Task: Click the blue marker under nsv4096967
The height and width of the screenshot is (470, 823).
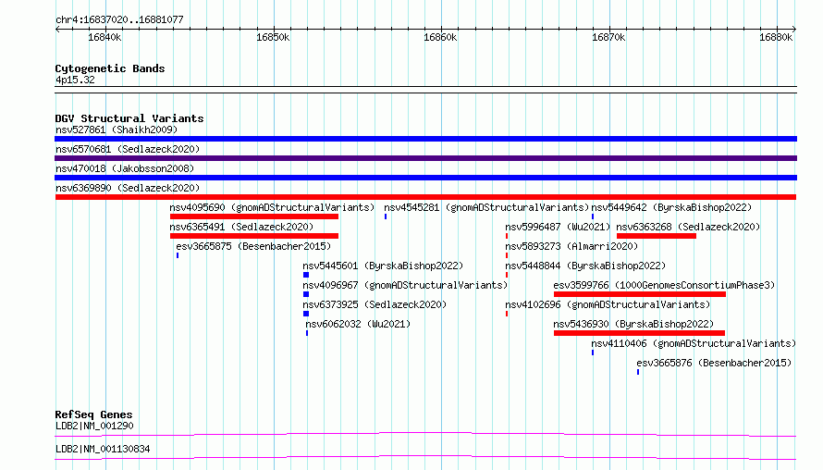Action: pyautogui.click(x=306, y=294)
